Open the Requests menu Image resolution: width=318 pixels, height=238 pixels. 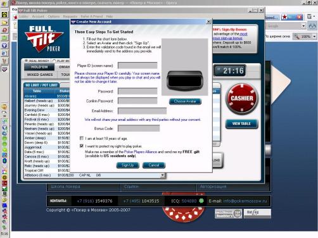pyautogui.click(x=70, y=16)
